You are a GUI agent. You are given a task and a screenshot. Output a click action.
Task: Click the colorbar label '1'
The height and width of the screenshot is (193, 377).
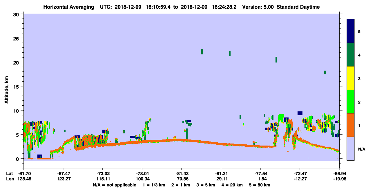(359, 125)
